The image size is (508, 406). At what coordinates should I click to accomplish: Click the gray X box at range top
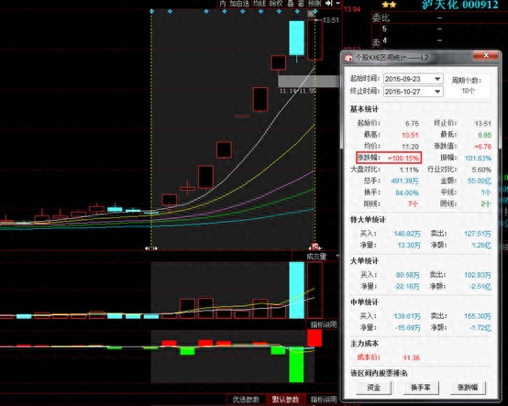[x=311, y=14]
